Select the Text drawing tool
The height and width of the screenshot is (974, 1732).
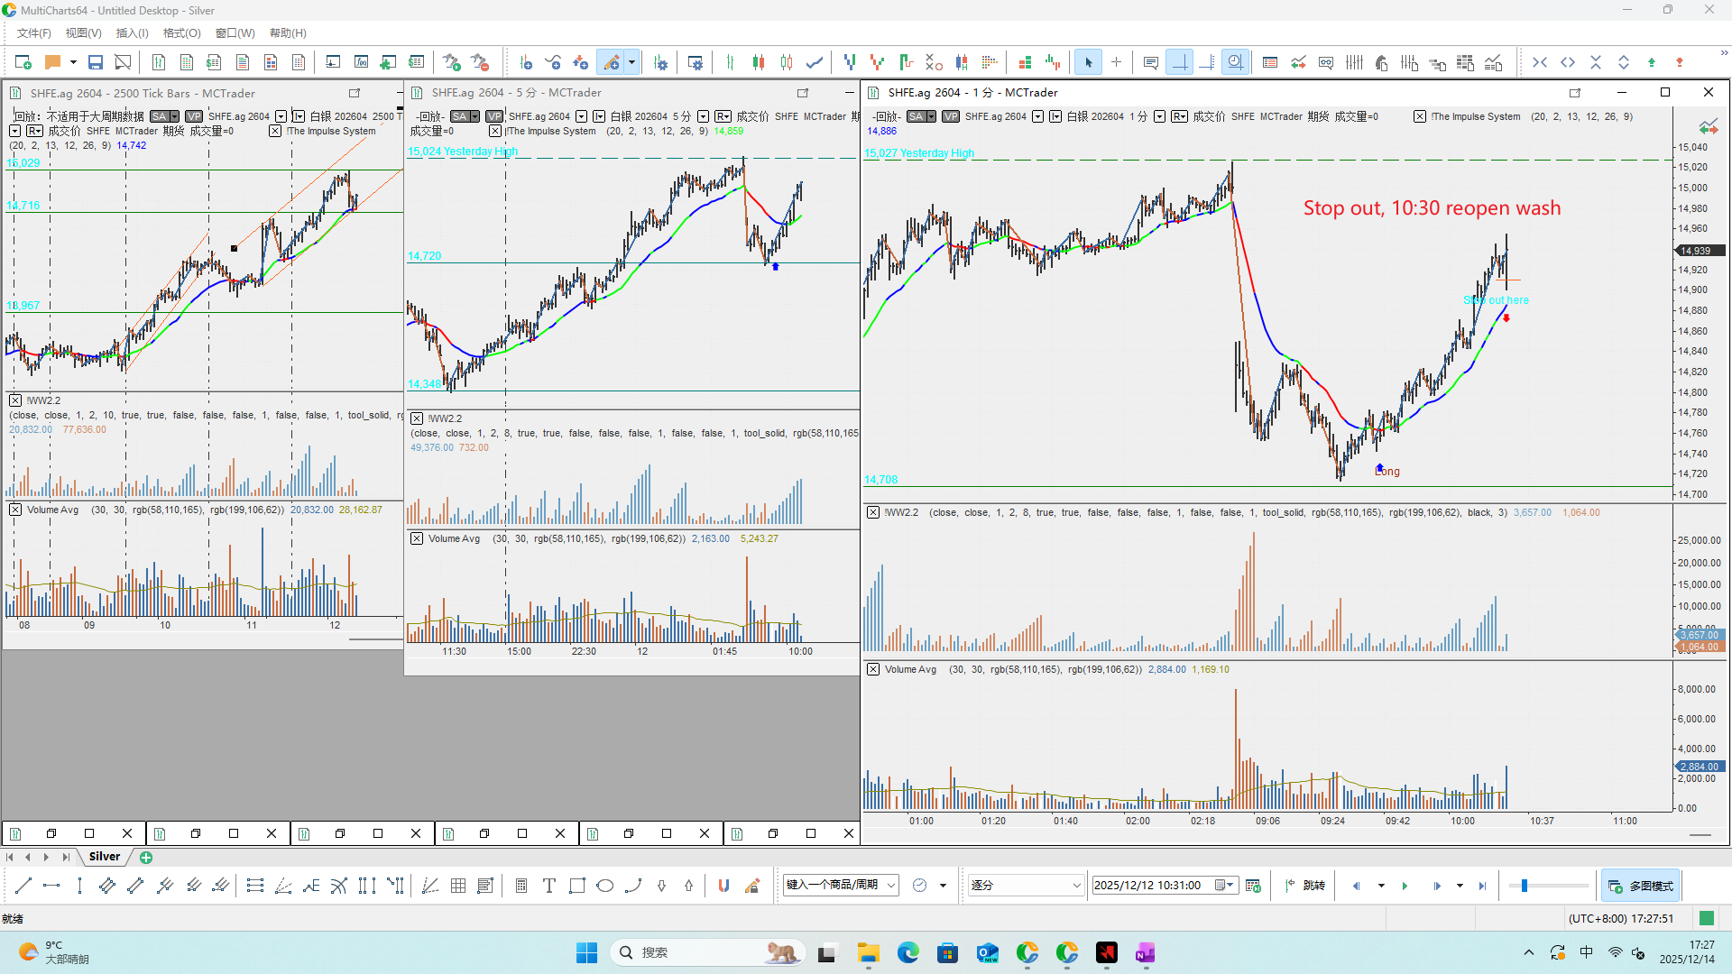[x=549, y=886]
